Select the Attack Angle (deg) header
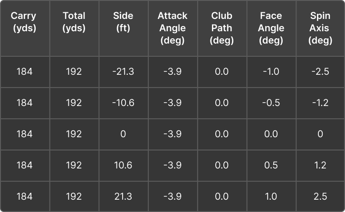The image size is (345, 212). coord(172,28)
